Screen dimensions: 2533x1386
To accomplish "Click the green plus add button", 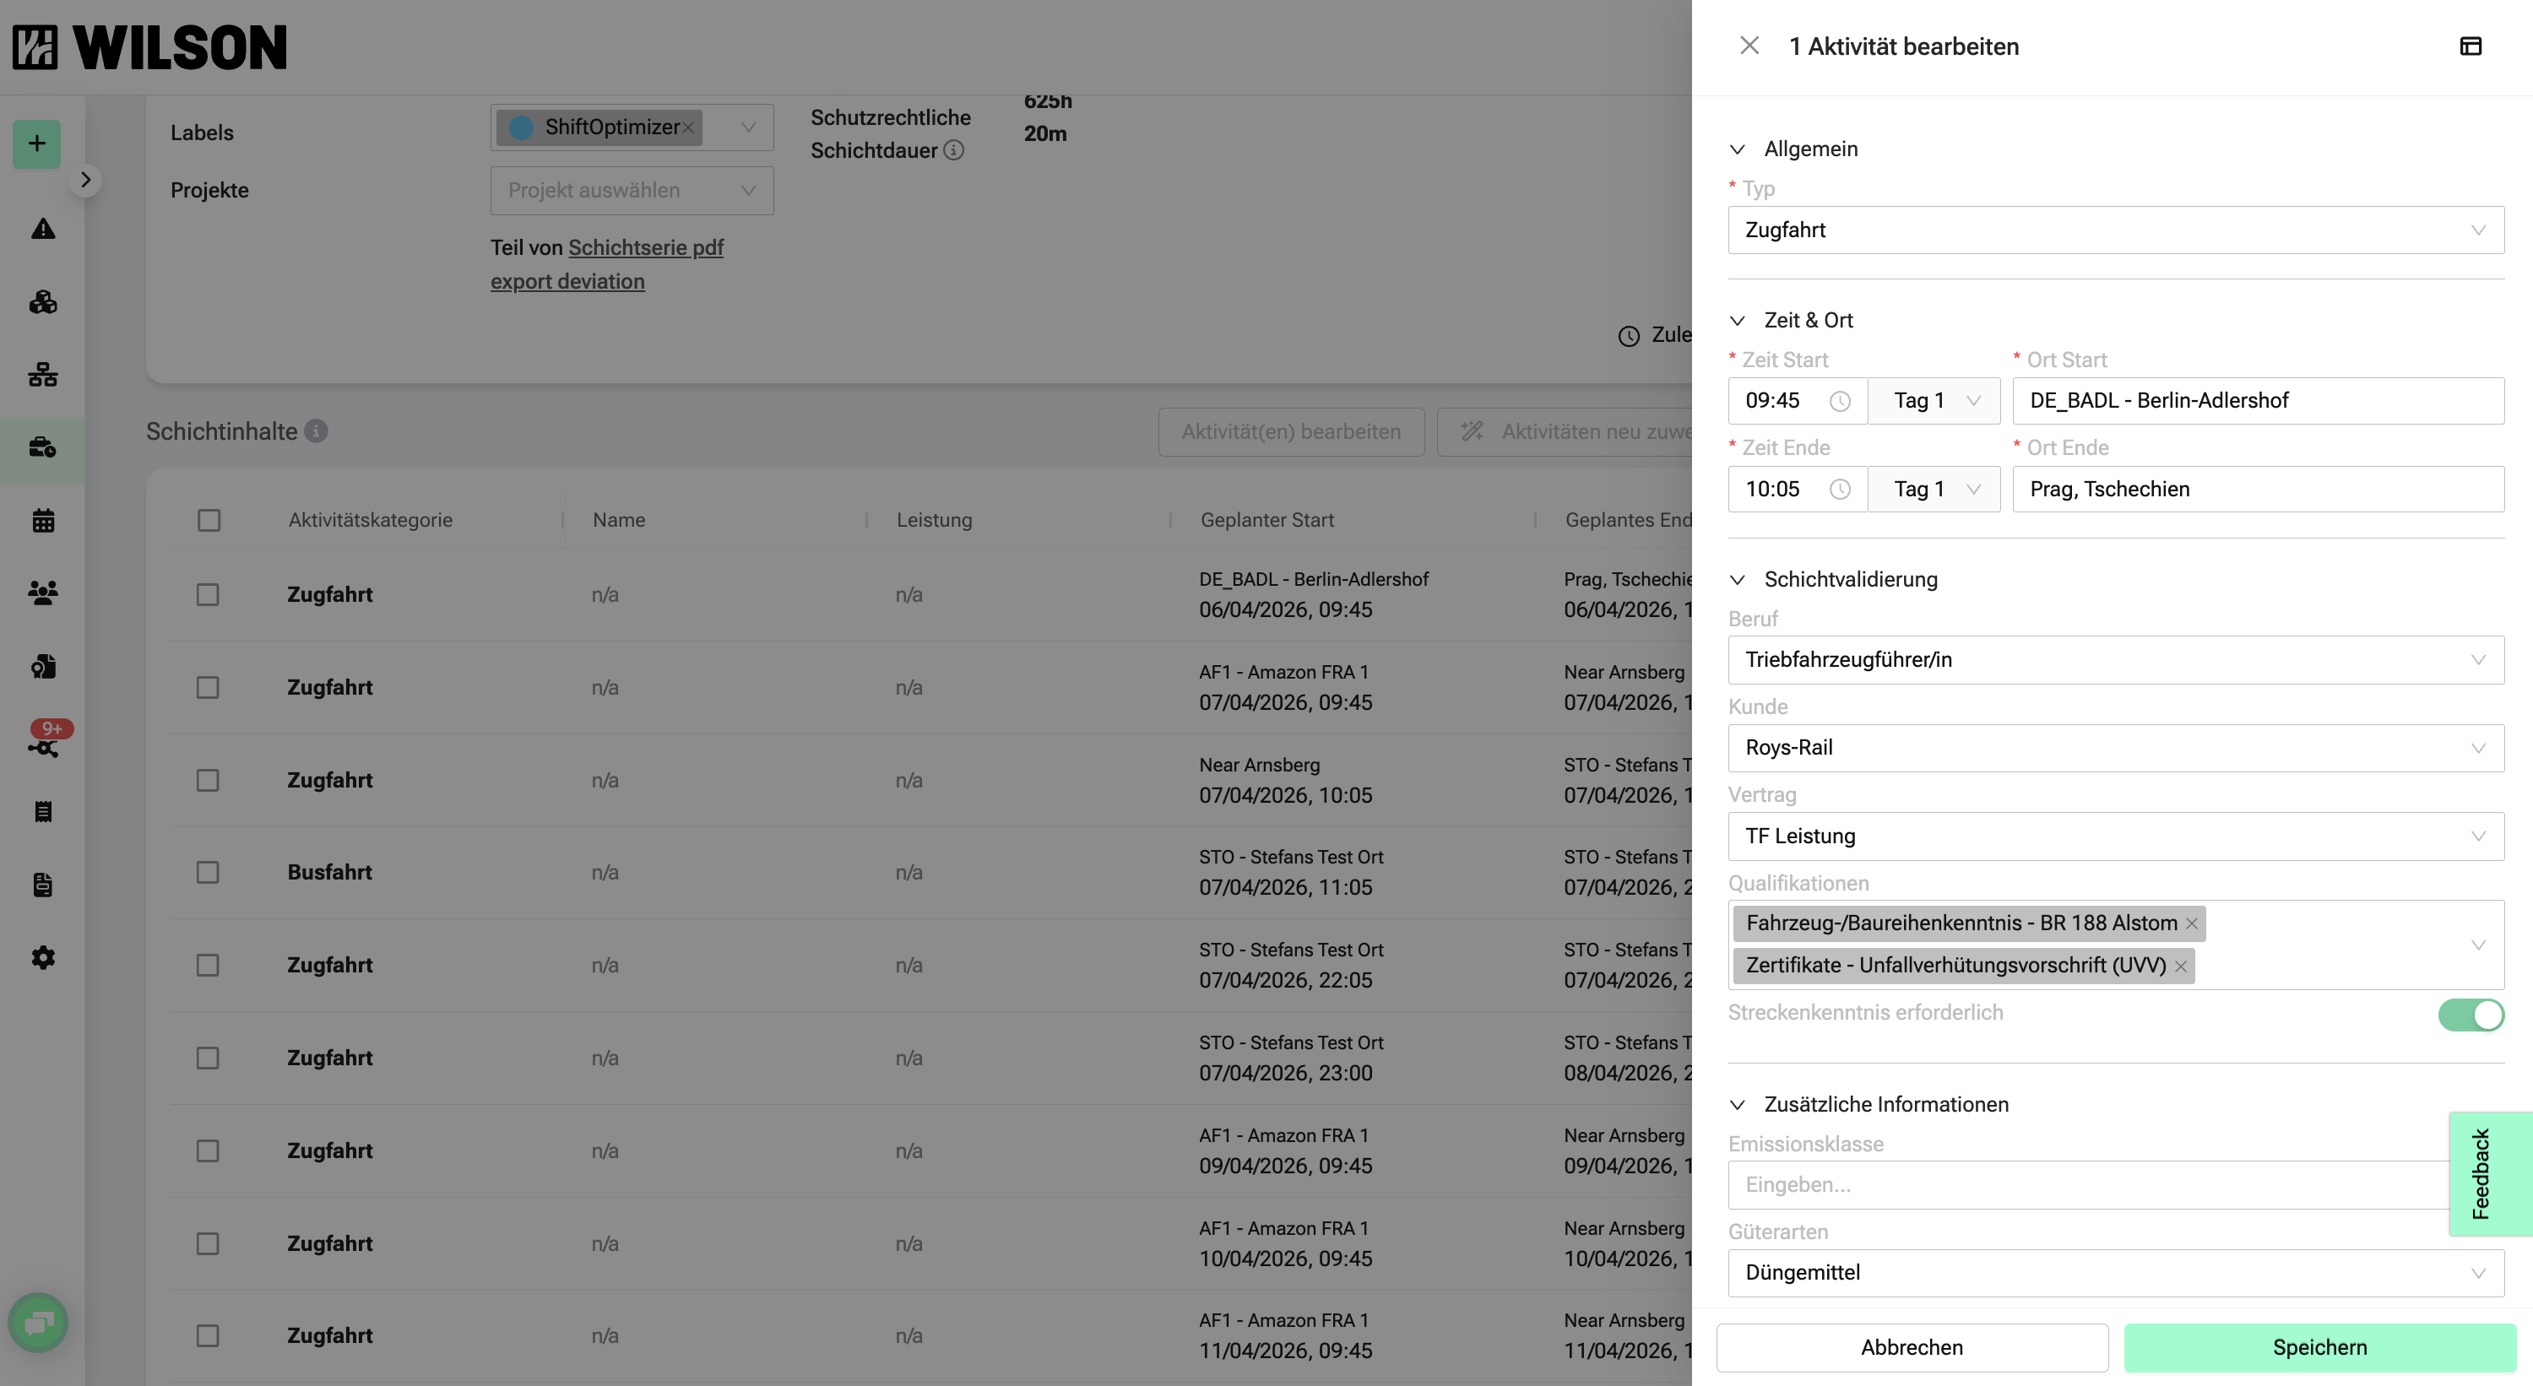I will (x=36, y=143).
